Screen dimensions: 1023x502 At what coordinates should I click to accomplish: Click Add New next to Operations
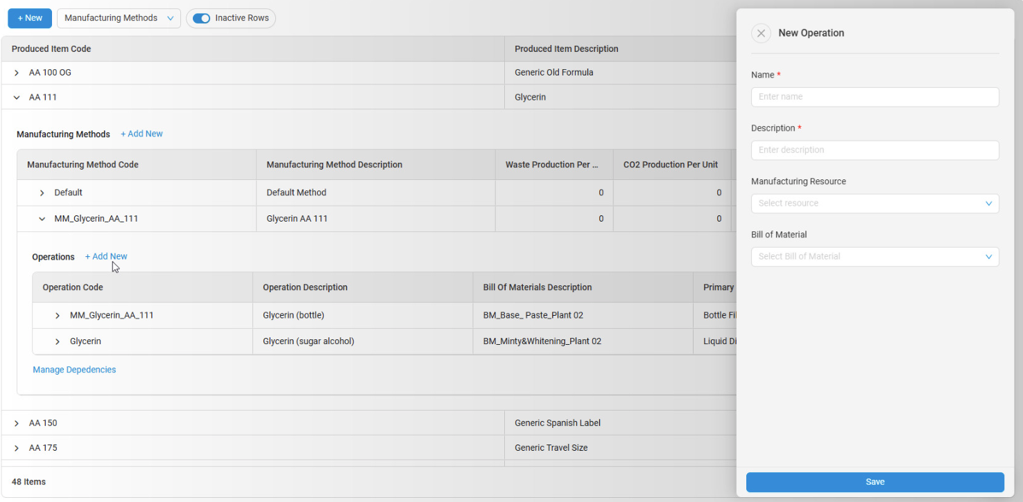pos(106,256)
